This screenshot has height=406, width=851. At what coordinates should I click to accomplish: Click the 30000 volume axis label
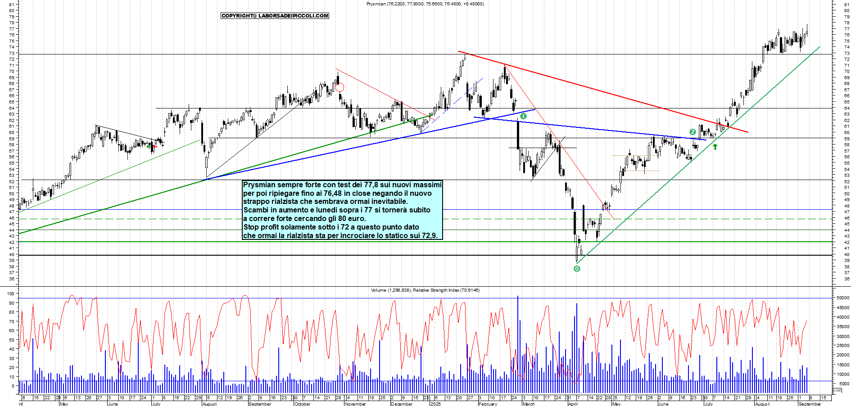click(x=843, y=336)
